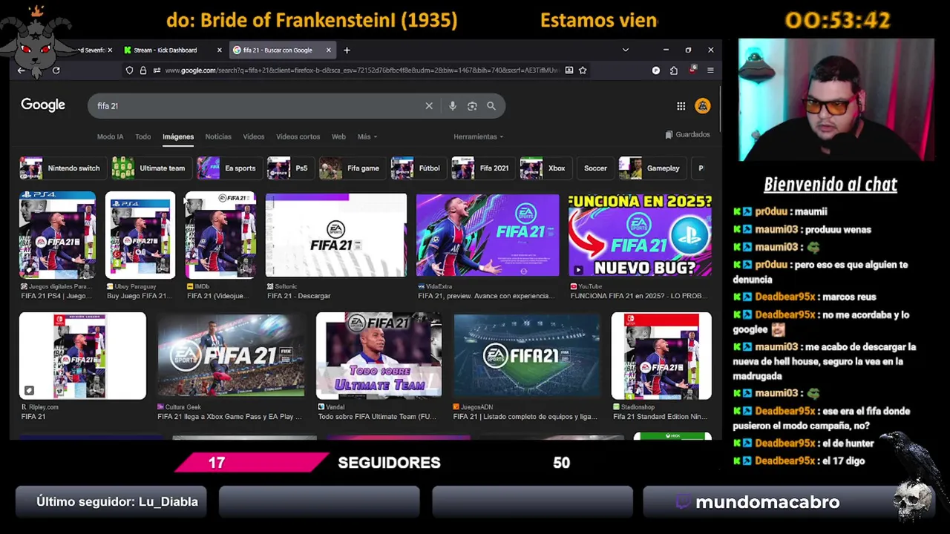Screen dimensions: 950x534
Task: Open the Videos results tab
Action: click(253, 136)
